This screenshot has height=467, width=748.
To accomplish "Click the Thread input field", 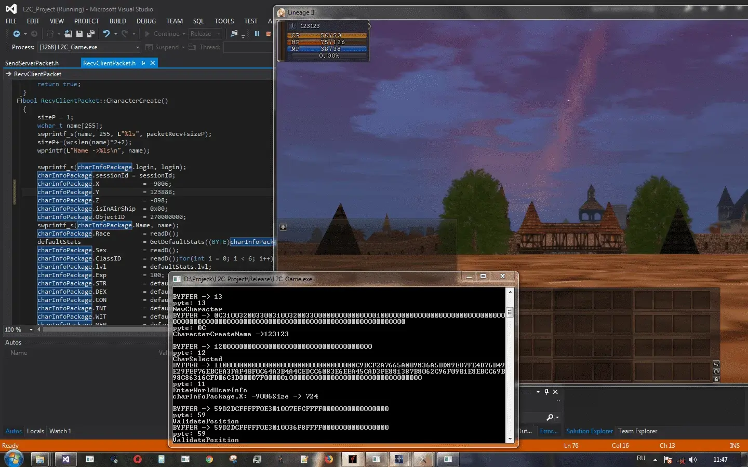I will point(248,47).
